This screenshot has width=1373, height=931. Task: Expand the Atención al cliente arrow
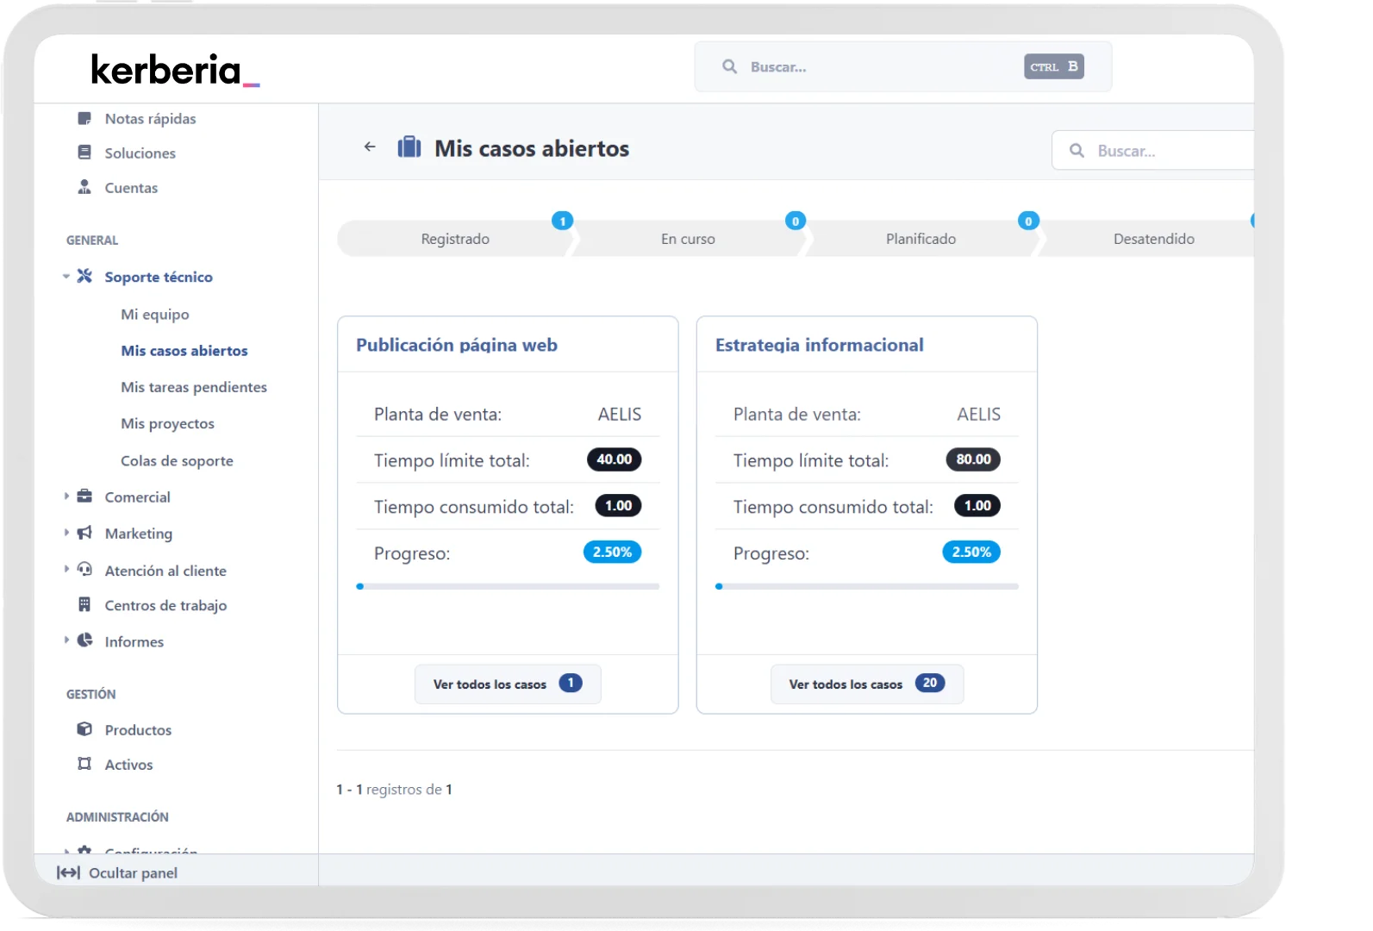tap(66, 569)
